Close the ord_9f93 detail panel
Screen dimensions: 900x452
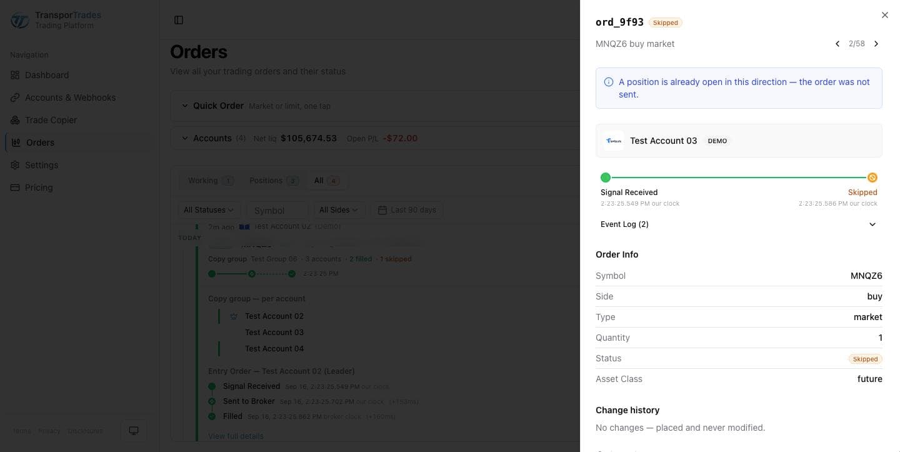click(884, 15)
